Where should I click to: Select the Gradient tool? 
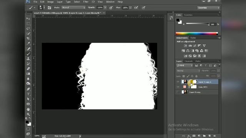[x=28, y=74]
